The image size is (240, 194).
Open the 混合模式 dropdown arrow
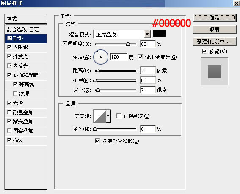(x=147, y=34)
